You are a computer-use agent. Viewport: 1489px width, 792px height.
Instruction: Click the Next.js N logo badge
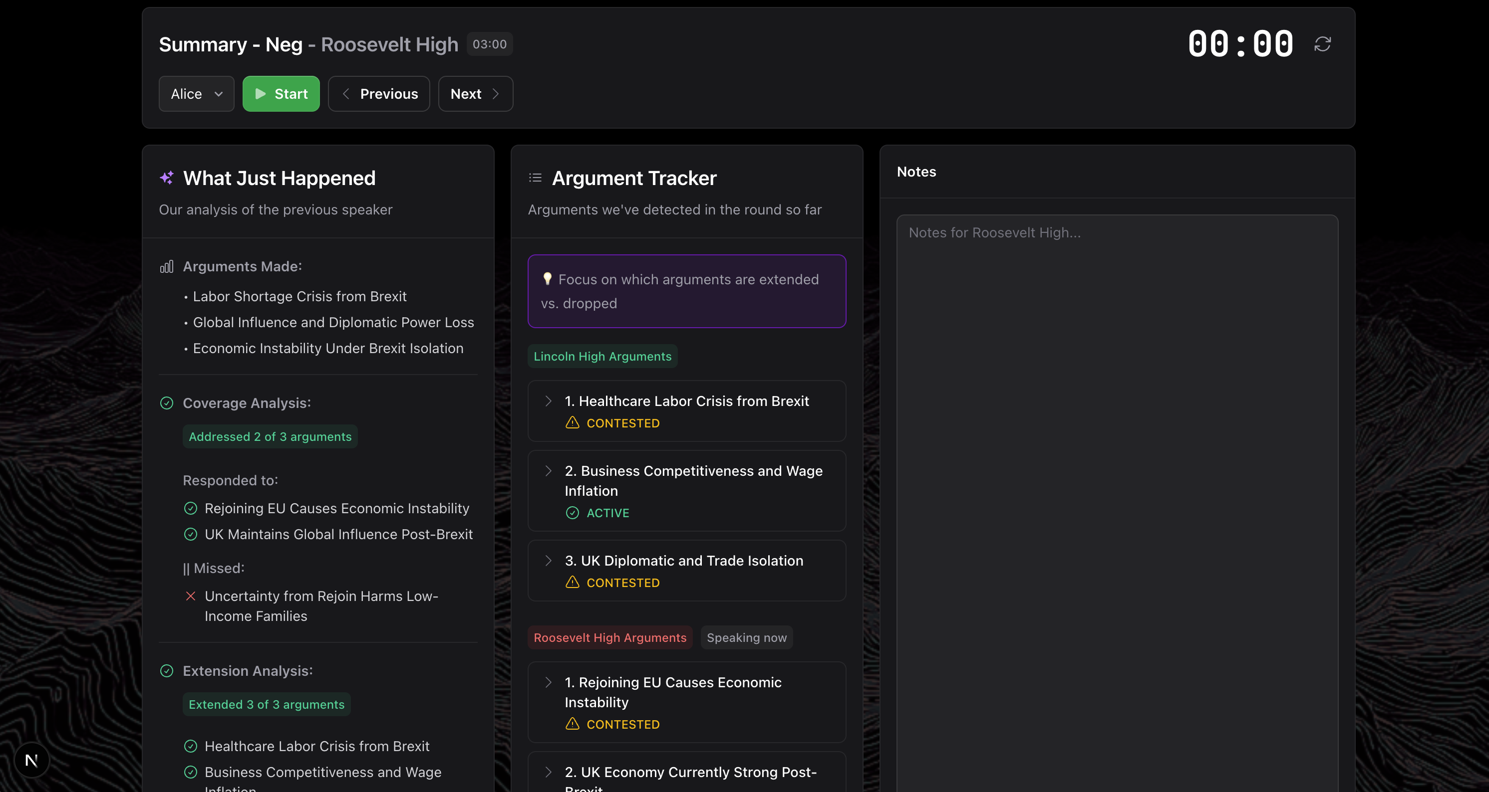click(32, 760)
